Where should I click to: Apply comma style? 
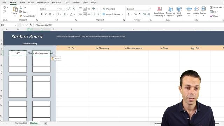[x=140, y=14]
